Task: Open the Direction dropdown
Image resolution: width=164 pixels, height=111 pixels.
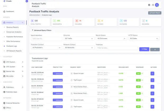Action: (79, 38)
